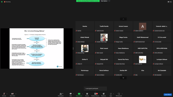Image resolution: width=173 pixels, height=97 pixels.
Task: Select the Nuria Sofiatun participant tile
Action: [x=104, y=71]
